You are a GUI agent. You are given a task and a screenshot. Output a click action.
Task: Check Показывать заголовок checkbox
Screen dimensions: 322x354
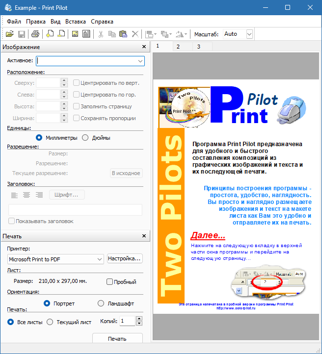[x=11, y=221]
